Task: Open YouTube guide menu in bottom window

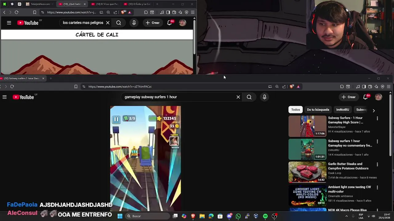Action: [5, 97]
